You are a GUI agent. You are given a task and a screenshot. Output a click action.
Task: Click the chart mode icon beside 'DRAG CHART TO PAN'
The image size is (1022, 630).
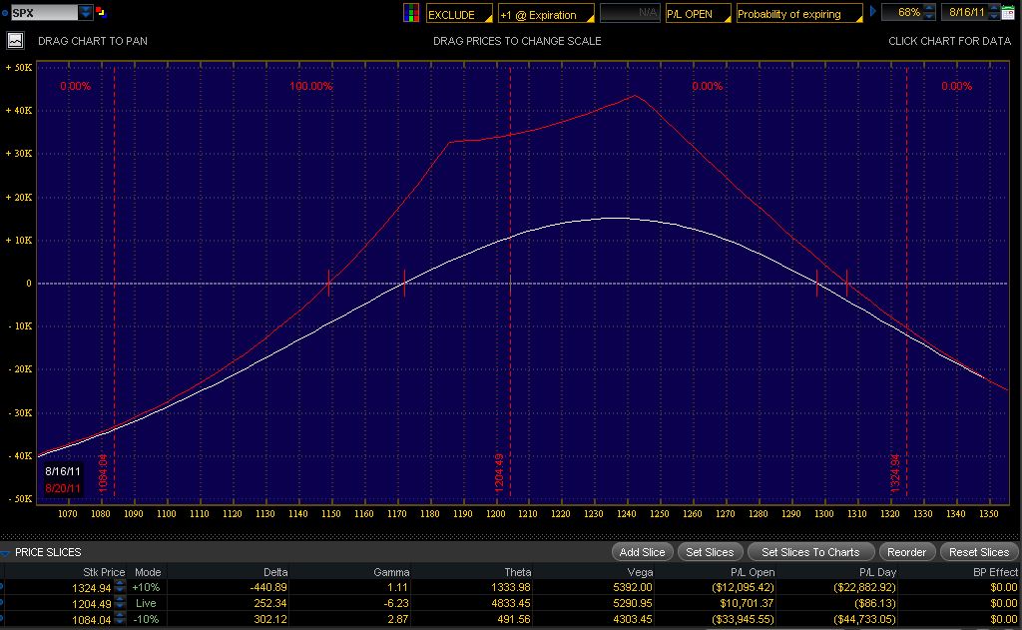click(16, 40)
